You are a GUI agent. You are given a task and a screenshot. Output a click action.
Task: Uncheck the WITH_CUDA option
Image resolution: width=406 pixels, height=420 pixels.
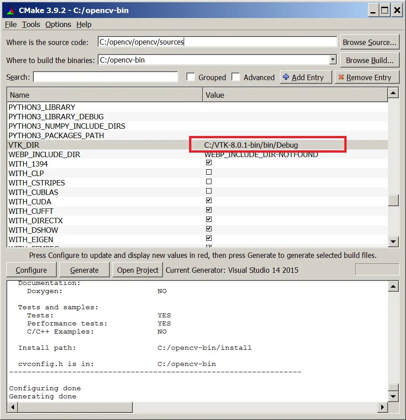[209, 200]
